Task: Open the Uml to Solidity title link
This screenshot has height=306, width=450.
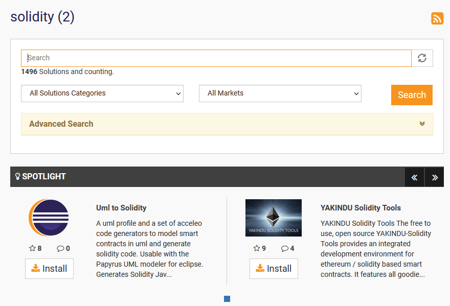Action: pyautogui.click(x=121, y=207)
